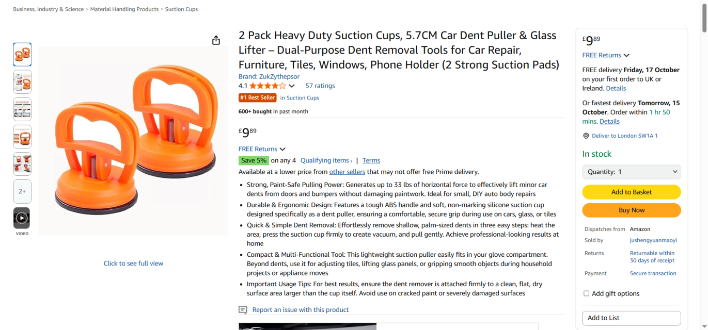Open the Quantity dropdown
This screenshot has width=708, height=330.
pyautogui.click(x=631, y=172)
